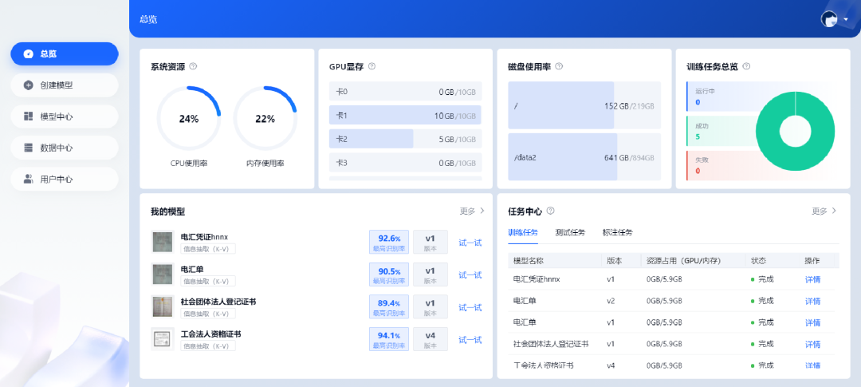Open 更多 in the 我的模型 panel
Viewport: 861px width, 387px height.
pyautogui.click(x=472, y=211)
